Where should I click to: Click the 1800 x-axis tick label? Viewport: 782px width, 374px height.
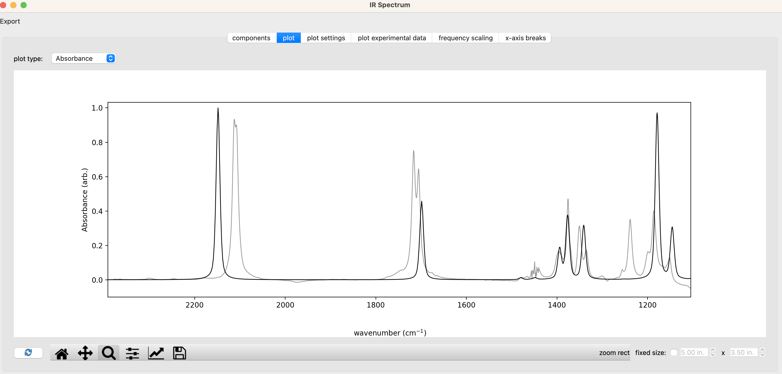click(x=376, y=305)
